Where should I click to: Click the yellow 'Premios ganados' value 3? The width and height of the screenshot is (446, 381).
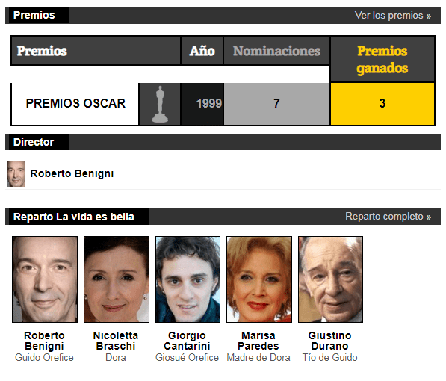[382, 104]
